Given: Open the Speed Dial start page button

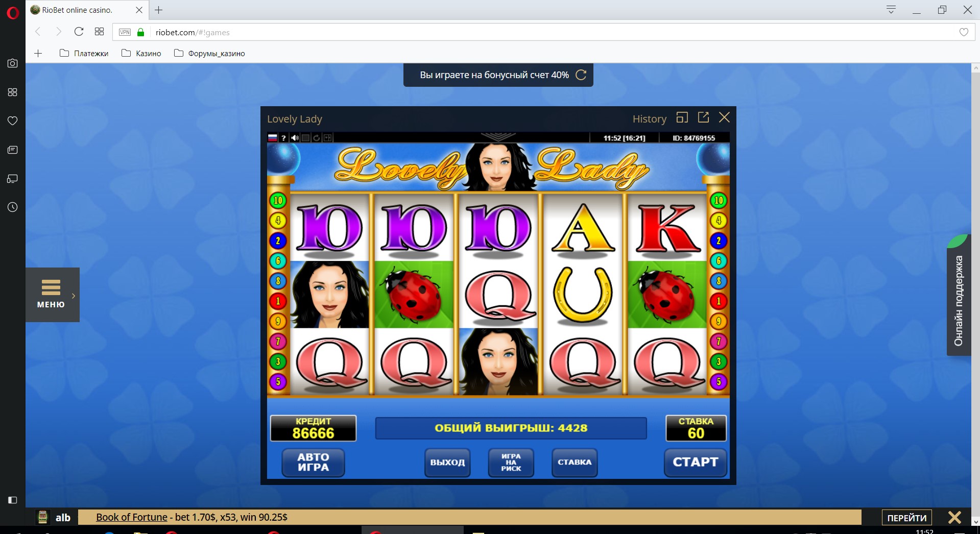Looking at the screenshot, I should (99, 32).
